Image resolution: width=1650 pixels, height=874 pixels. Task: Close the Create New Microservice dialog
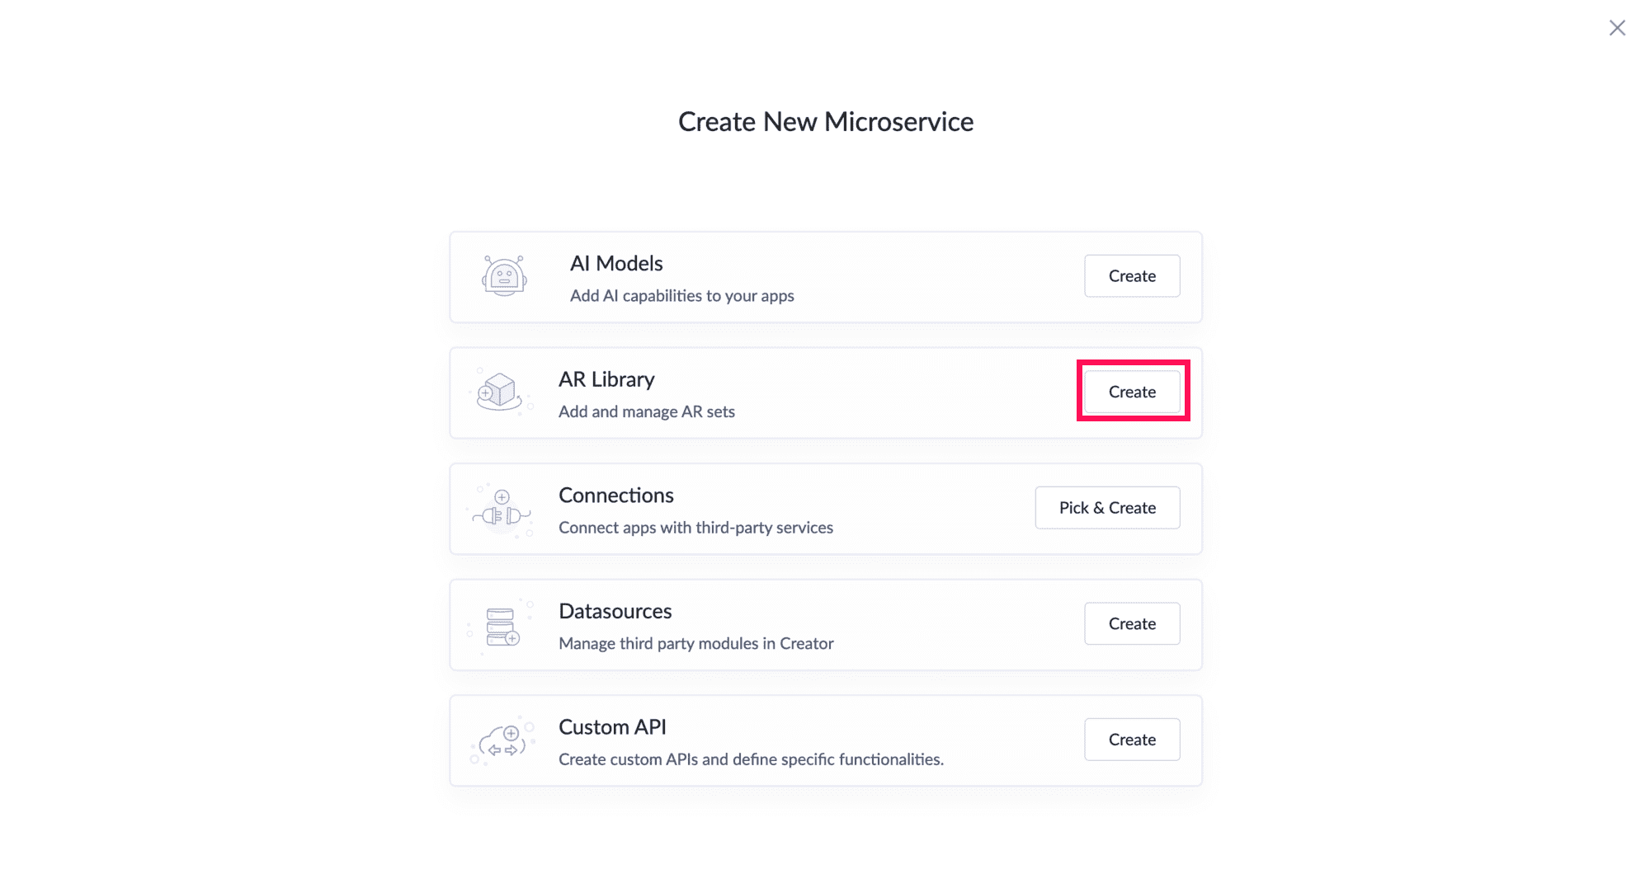[1617, 28]
